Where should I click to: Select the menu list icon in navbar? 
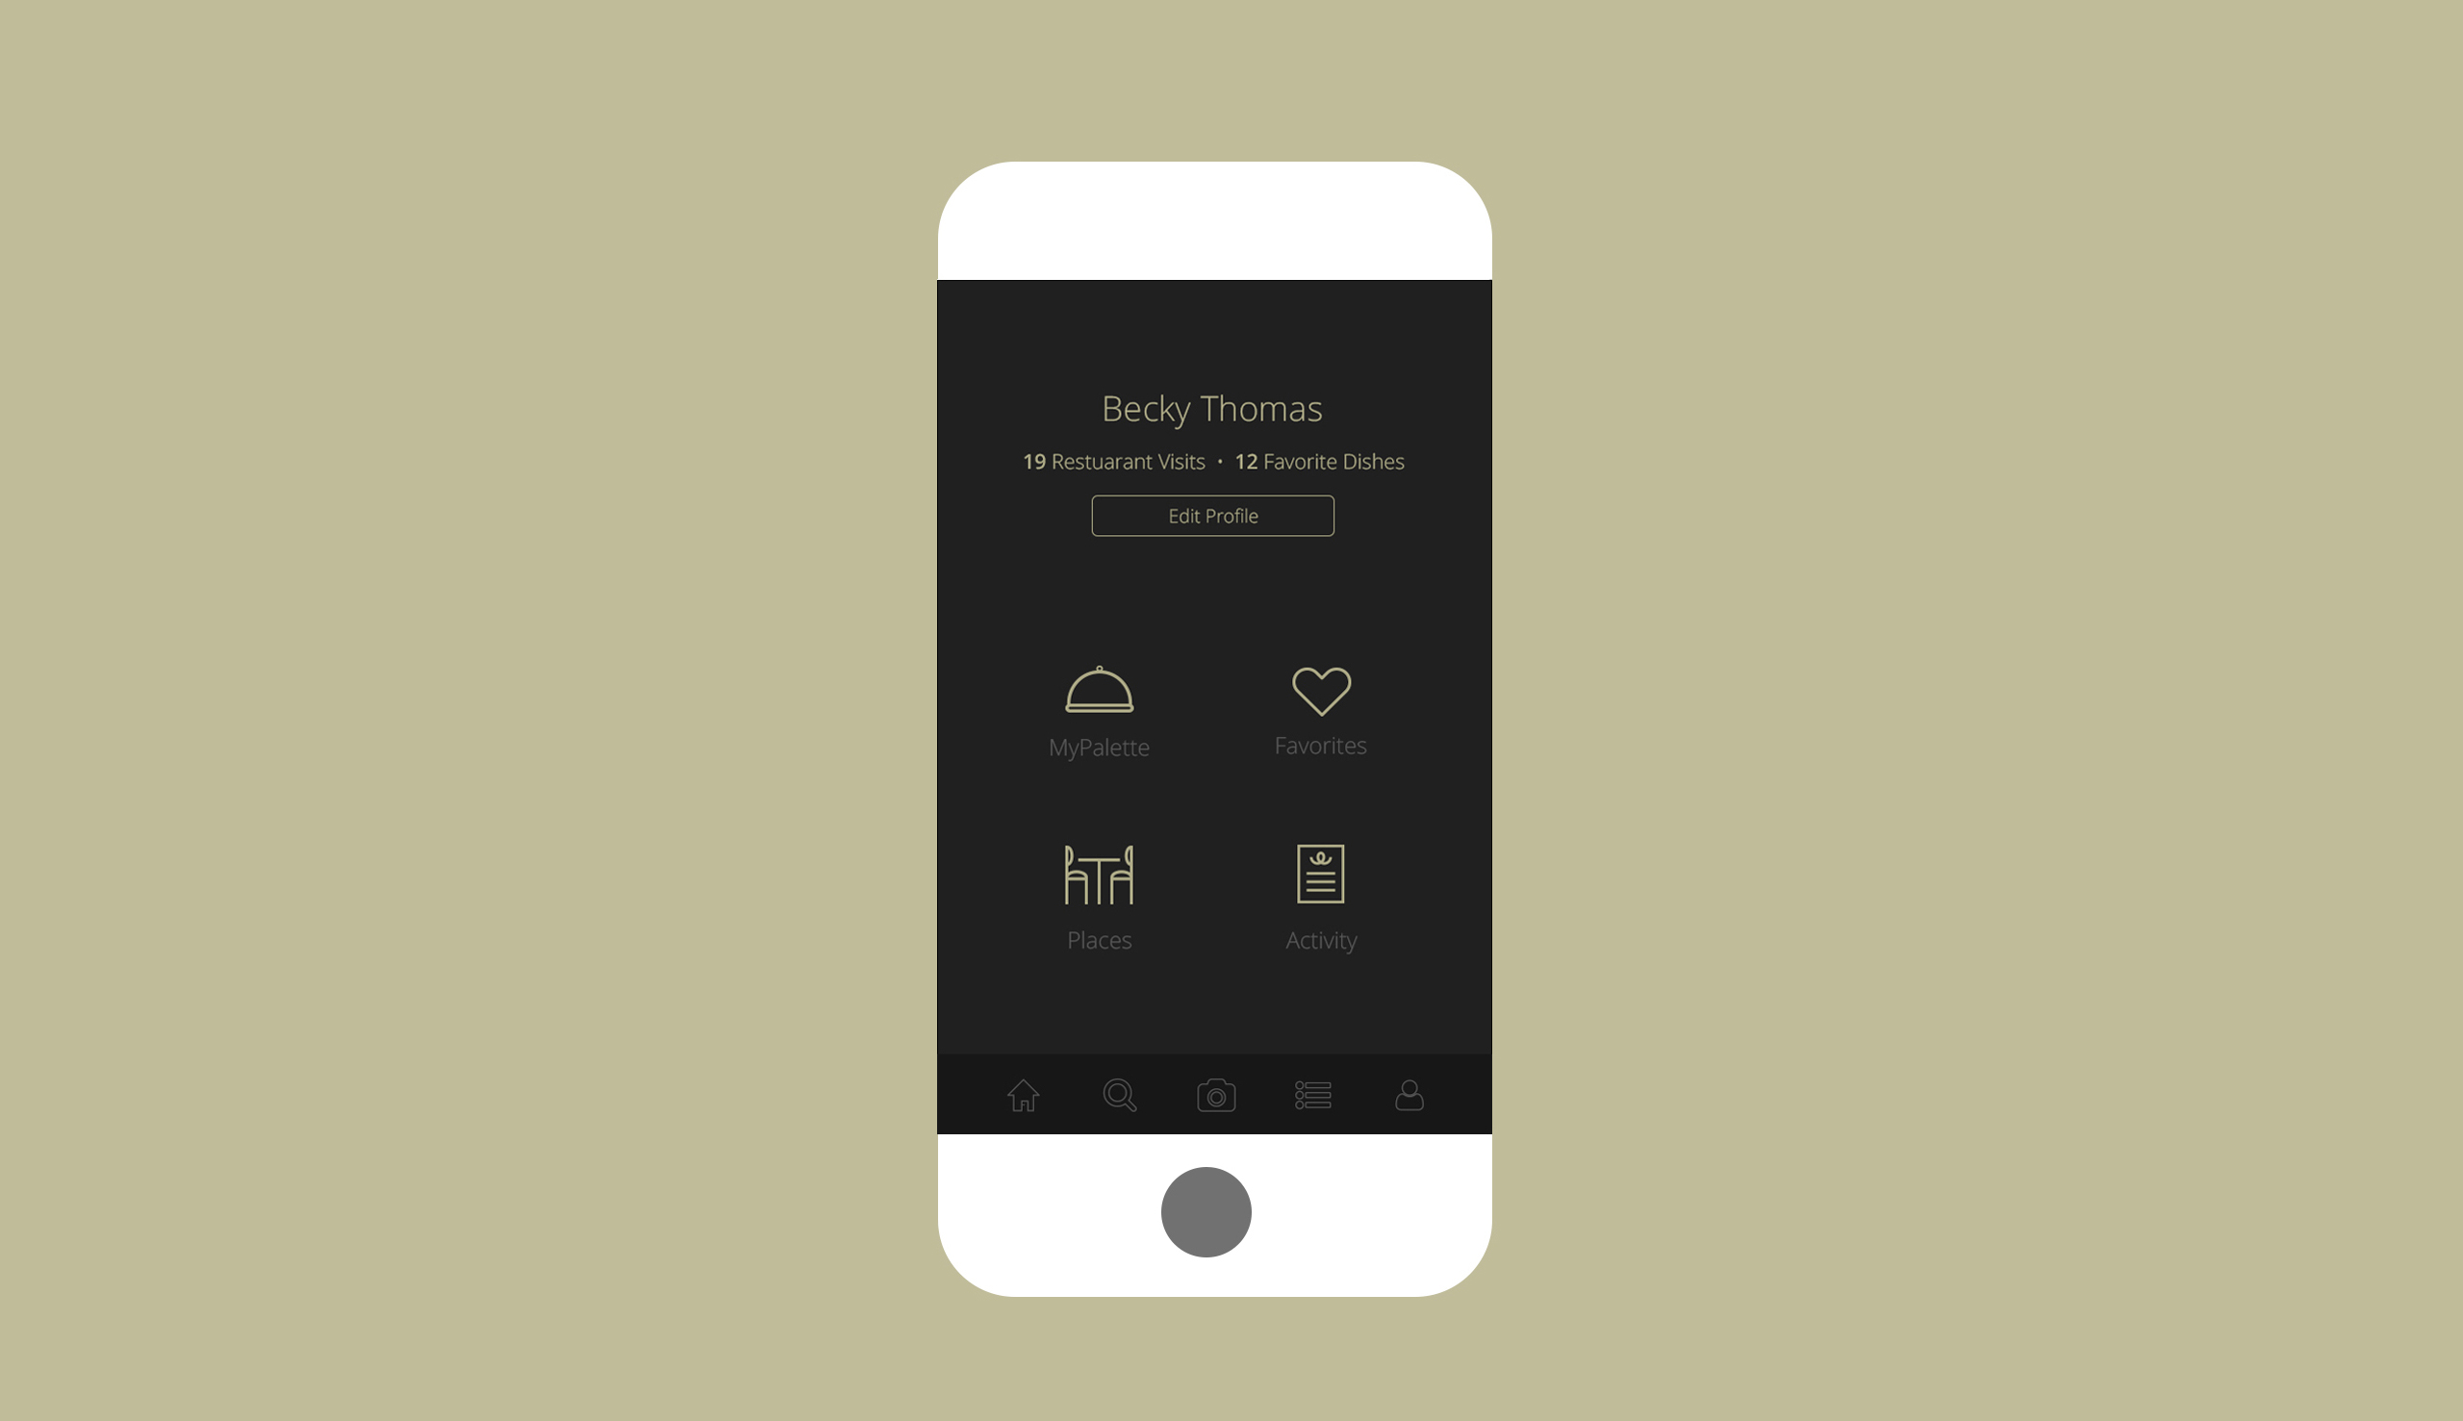pos(1312,1095)
